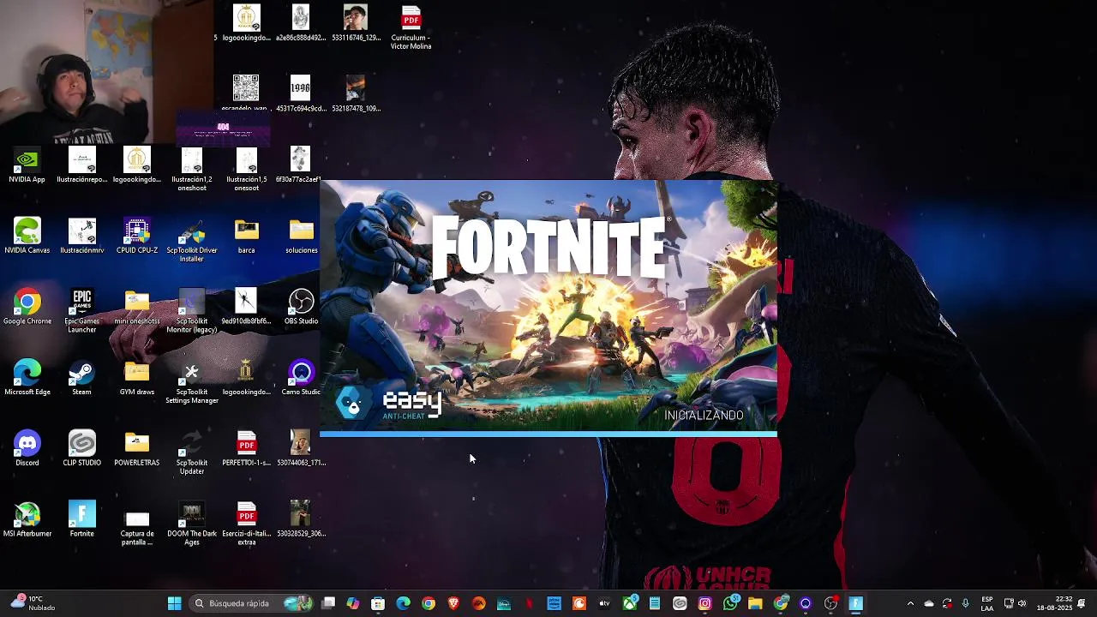Select the Ilustraciónmrv desktop file

81,237
